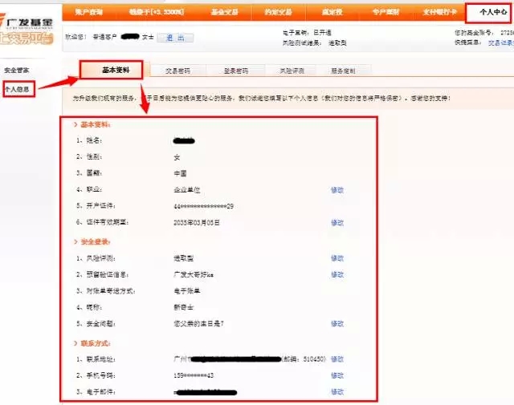Click 修改 next to 安全问题

[337, 323]
